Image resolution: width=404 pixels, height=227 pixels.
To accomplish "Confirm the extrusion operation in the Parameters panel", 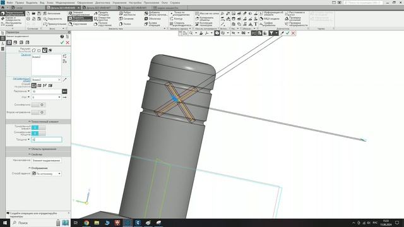I will pyautogui.click(x=62, y=42).
